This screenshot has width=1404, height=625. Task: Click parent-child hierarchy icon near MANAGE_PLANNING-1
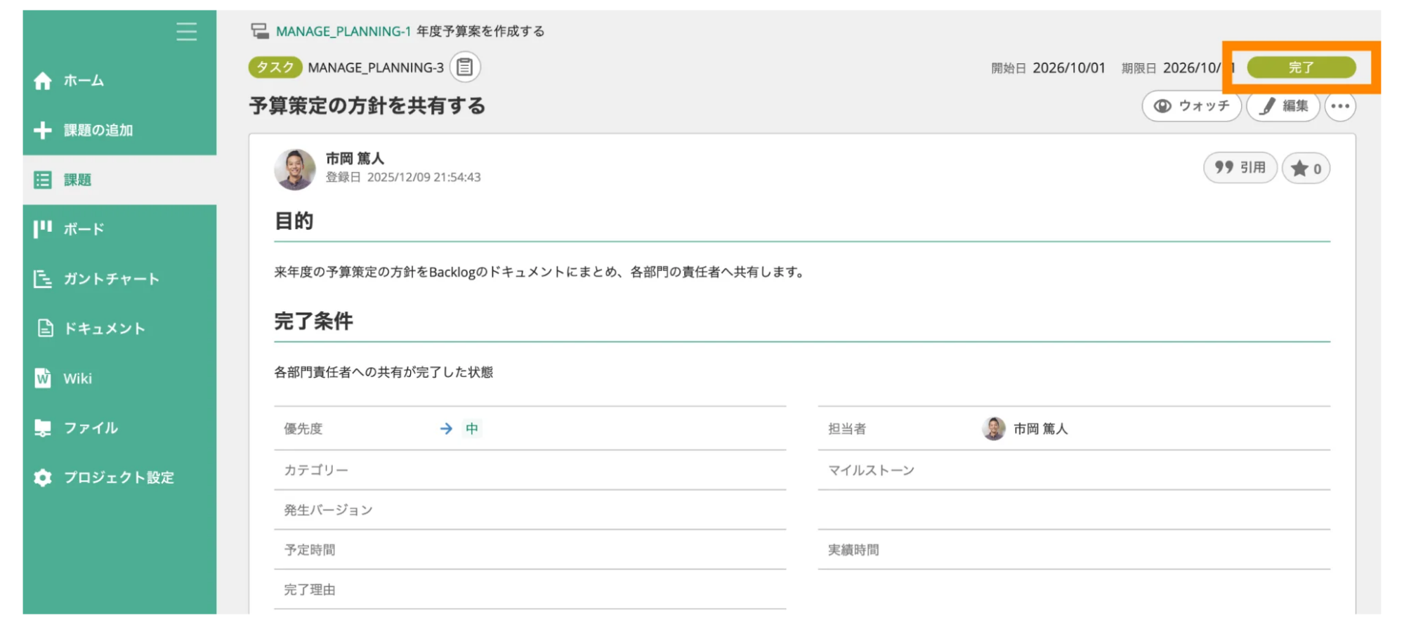pyautogui.click(x=260, y=31)
